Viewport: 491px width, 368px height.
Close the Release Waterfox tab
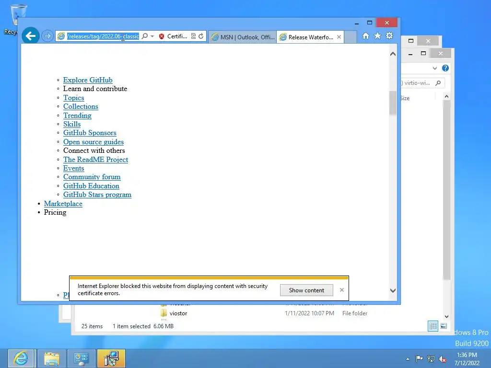pos(339,37)
